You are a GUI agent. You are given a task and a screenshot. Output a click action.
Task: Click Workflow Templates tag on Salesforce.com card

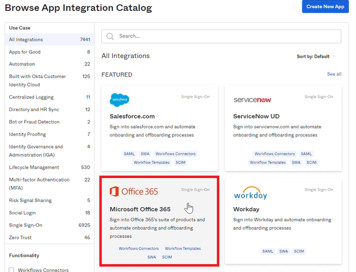pyautogui.click(x=151, y=162)
